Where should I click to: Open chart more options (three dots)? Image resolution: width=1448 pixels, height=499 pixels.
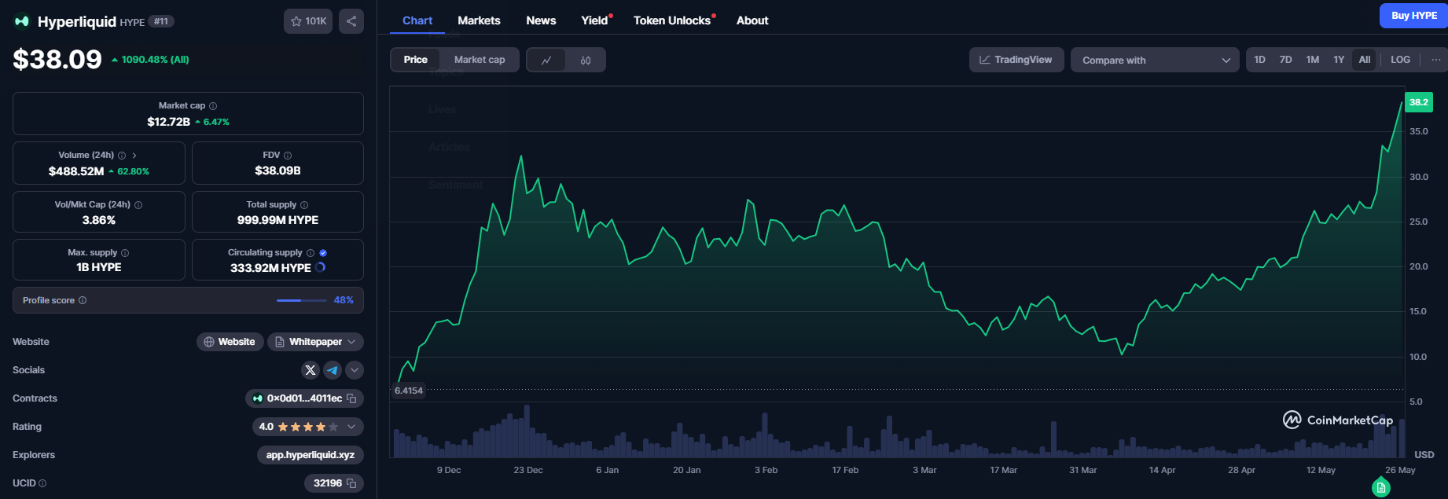coord(1435,60)
